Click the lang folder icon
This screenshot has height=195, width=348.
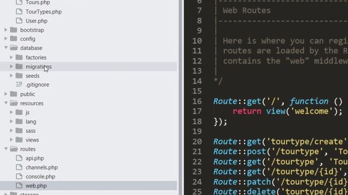click(x=19, y=121)
